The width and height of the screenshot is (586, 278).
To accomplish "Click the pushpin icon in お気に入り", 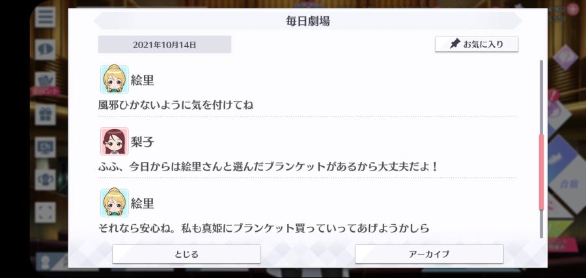I will 455,44.
